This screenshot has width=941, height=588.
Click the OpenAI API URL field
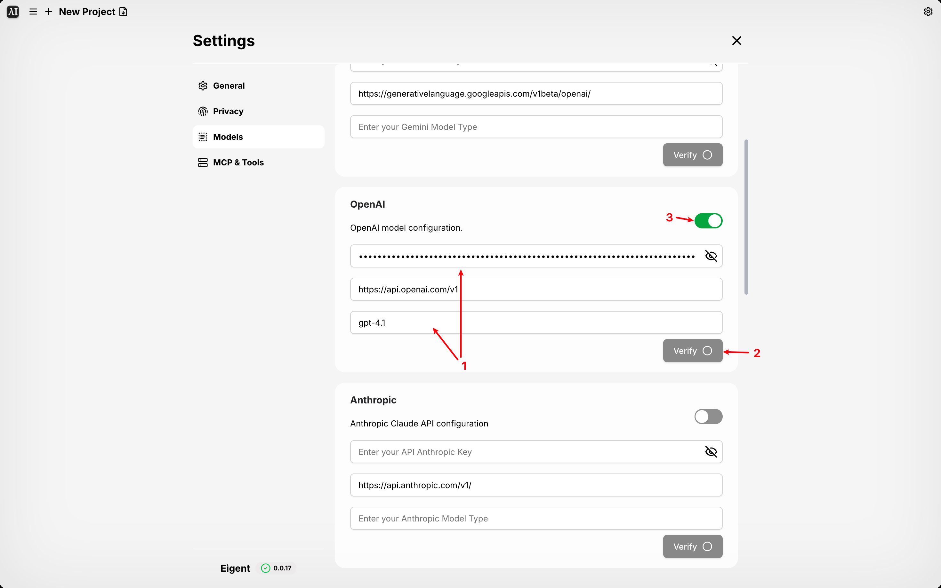536,289
